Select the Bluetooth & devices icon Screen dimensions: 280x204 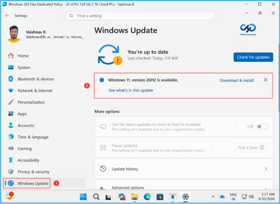click(x=11, y=79)
